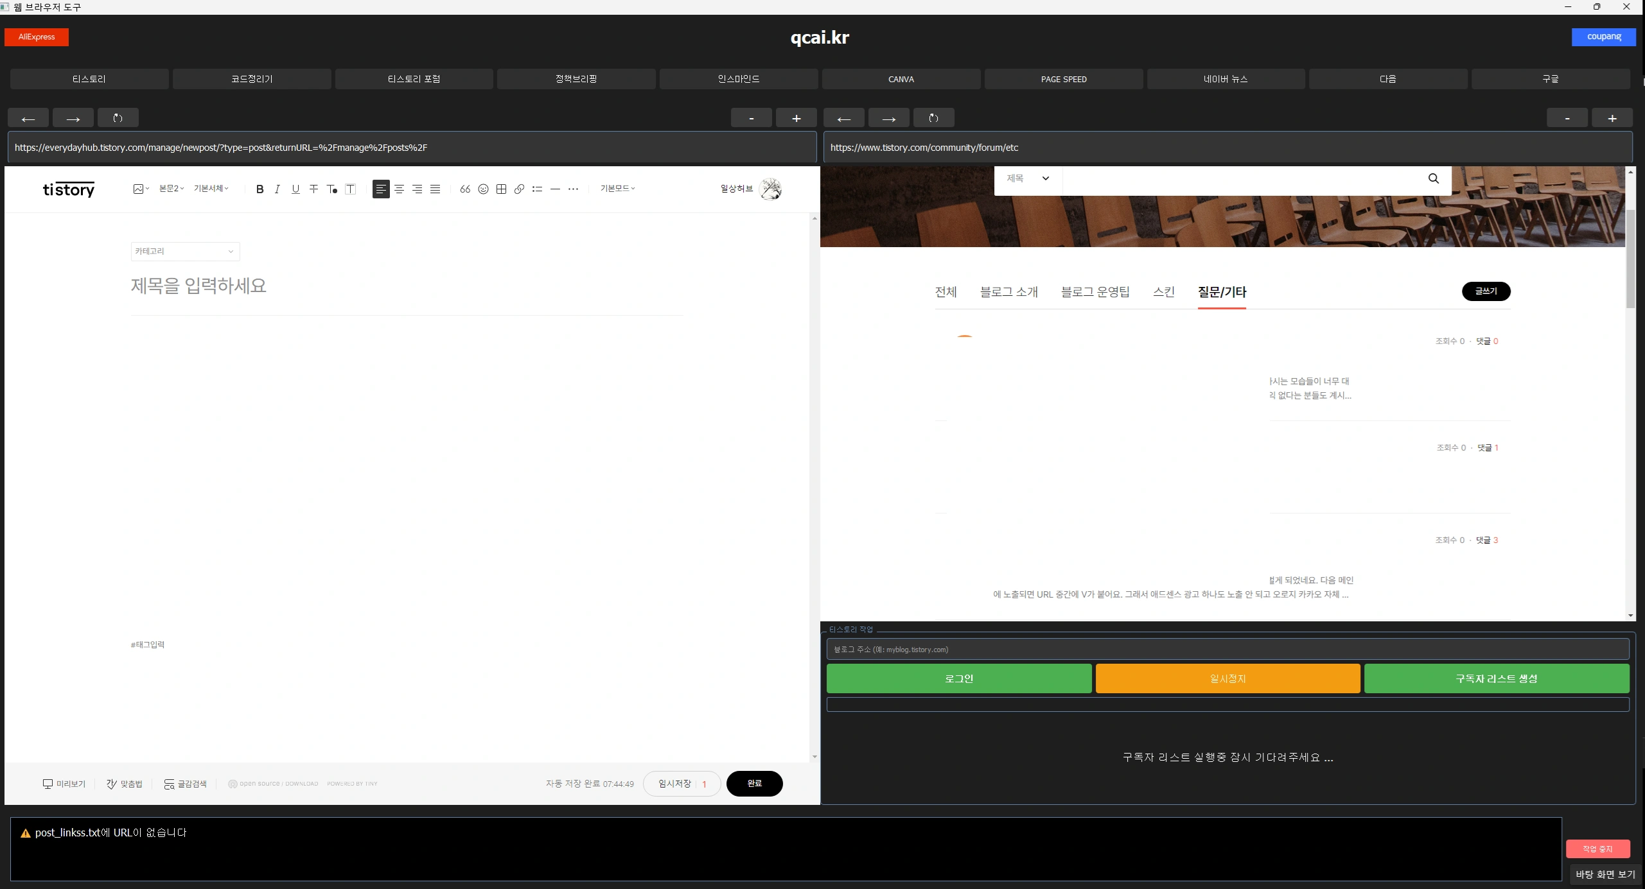Enable justify text alignment
Viewport: 1645px width, 889px height.
(435, 189)
